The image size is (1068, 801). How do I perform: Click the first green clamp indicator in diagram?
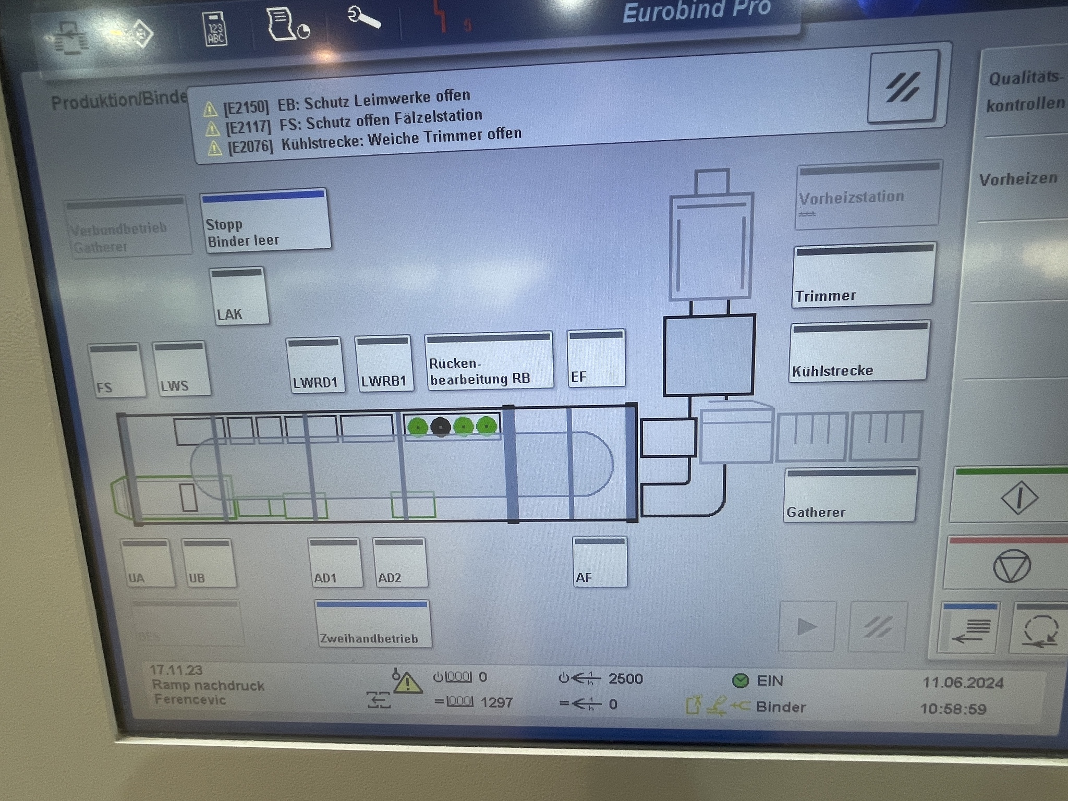[418, 427]
